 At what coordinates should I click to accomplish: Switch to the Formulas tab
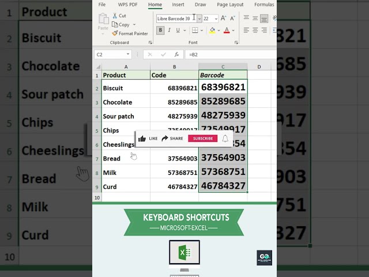point(264,5)
